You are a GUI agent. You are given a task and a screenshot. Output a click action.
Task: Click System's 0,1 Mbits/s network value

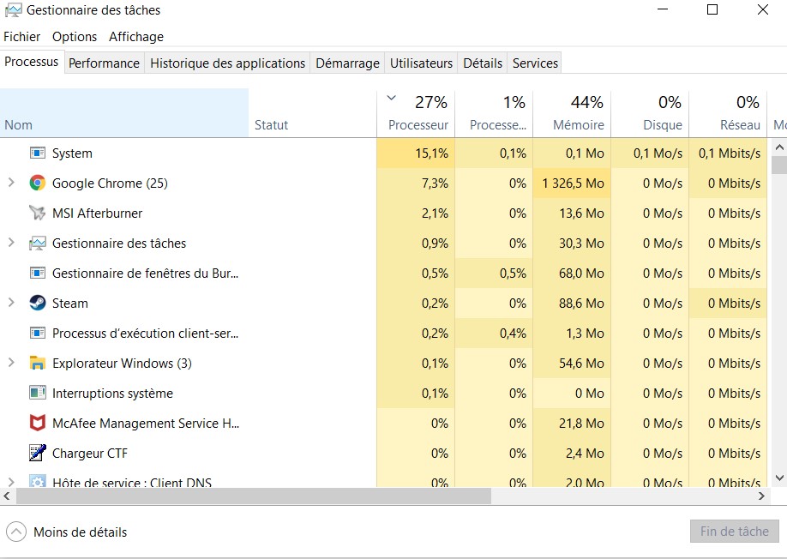(730, 153)
